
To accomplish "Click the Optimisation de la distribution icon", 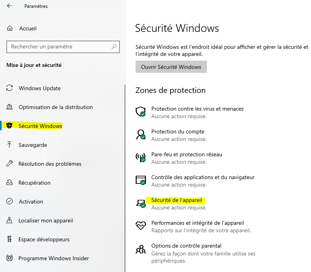I will (x=10, y=107).
